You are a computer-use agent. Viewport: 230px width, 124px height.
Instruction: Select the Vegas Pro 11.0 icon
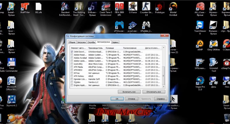point(200,81)
